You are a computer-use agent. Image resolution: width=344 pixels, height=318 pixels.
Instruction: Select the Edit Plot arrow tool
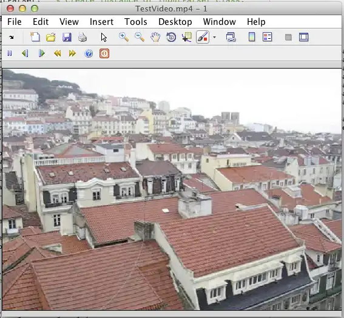(104, 37)
